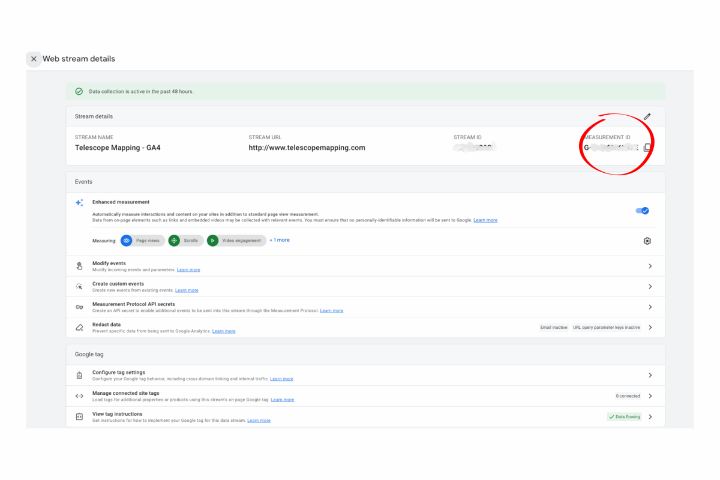Select stream URL http://www.telescopemapping.com

coord(307,148)
